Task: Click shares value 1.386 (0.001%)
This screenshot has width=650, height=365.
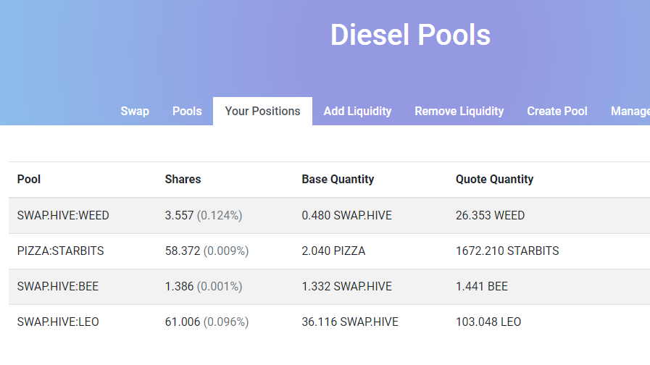Action: tap(204, 286)
